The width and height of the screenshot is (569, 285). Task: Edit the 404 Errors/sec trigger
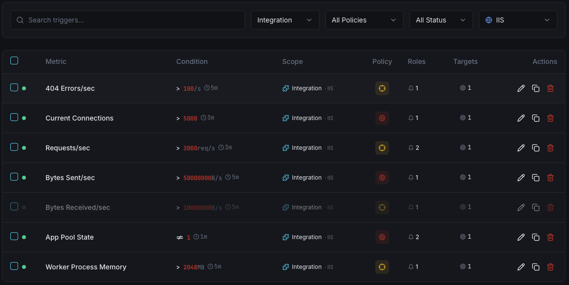point(521,88)
